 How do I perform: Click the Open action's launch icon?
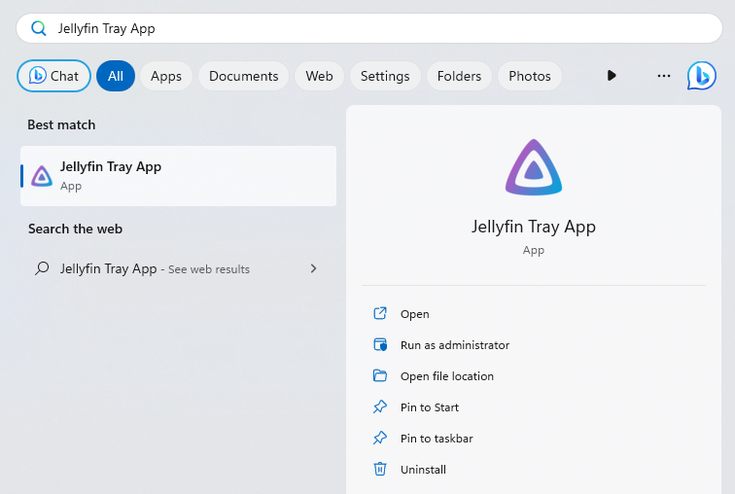click(380, 313)
